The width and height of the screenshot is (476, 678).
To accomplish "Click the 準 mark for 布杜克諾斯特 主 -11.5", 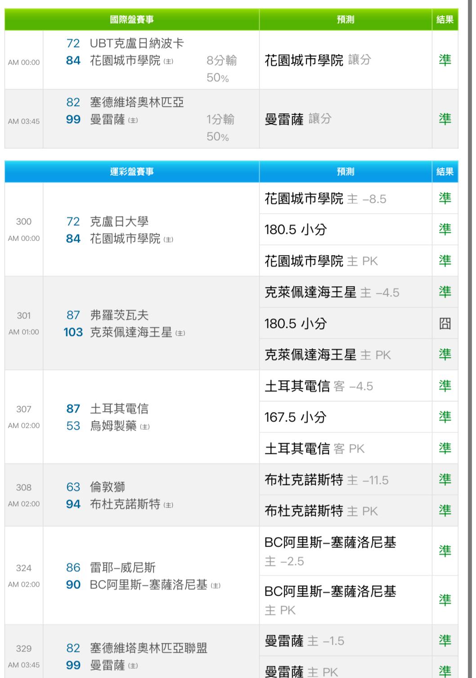I will pyautogui.click(x=445, y=480).
